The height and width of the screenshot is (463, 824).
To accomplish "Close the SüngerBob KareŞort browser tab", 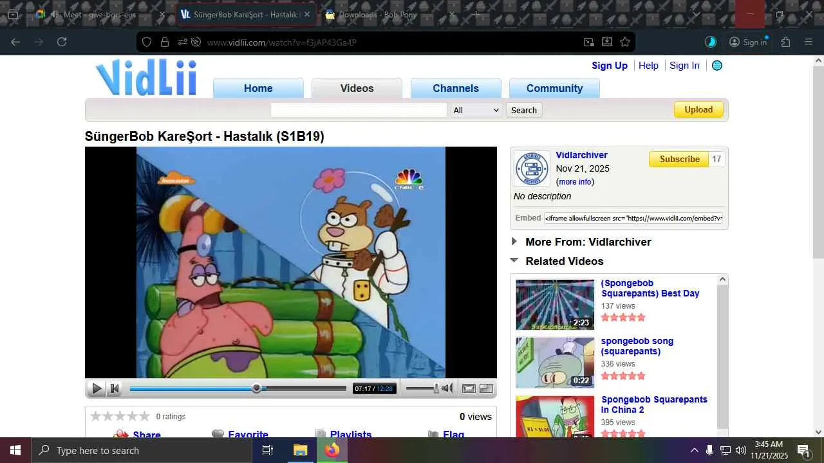I will (306, 14).
